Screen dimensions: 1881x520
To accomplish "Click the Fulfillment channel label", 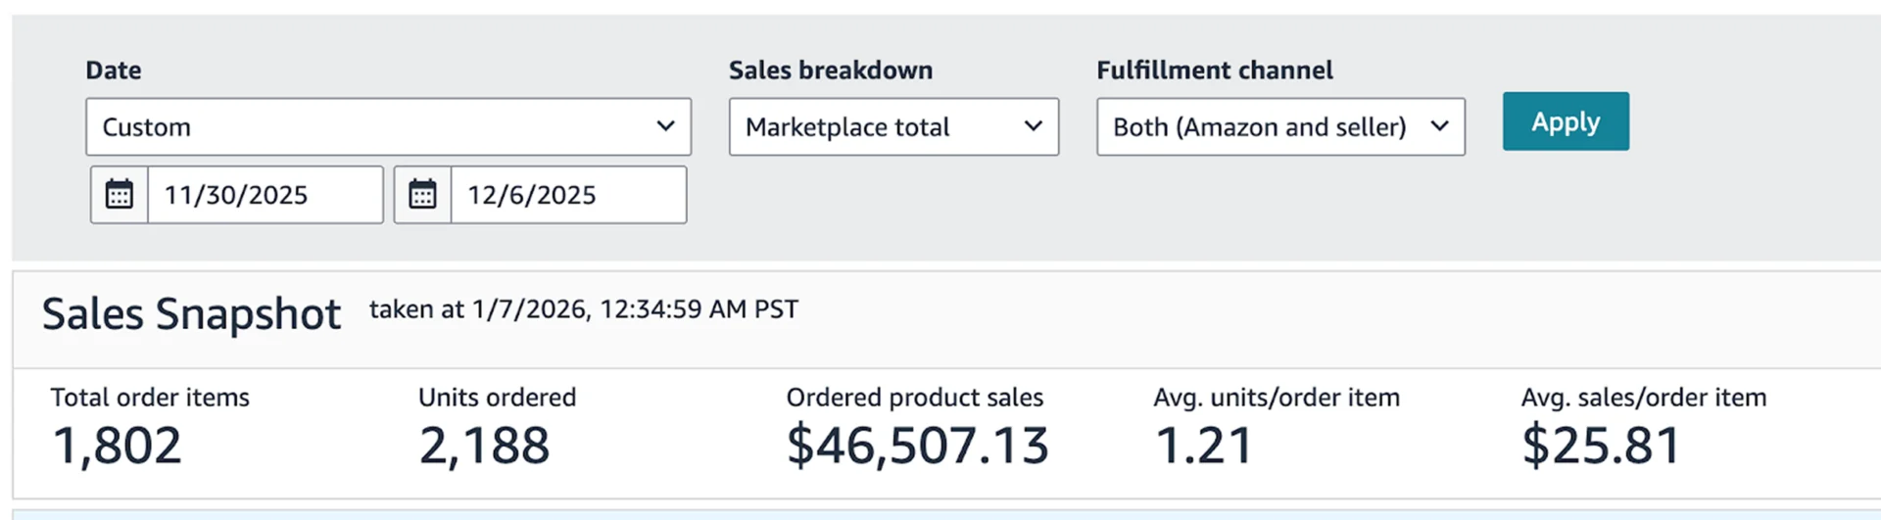I will [x=1214, y=71].
